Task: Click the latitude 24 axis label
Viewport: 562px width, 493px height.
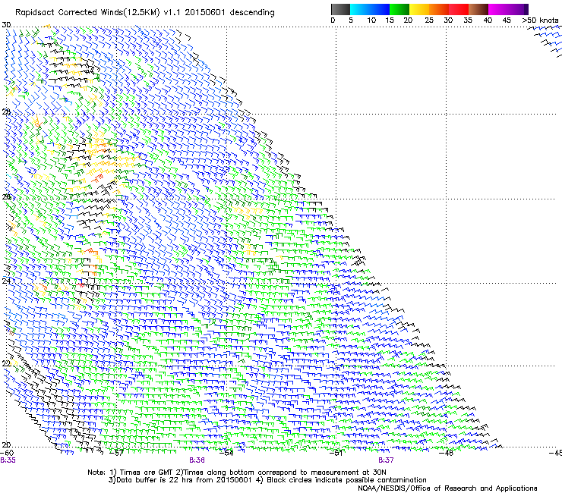Action: (x=6, y=281)
